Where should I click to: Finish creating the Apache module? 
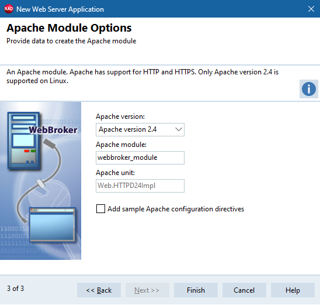click(x=196, y=290)
